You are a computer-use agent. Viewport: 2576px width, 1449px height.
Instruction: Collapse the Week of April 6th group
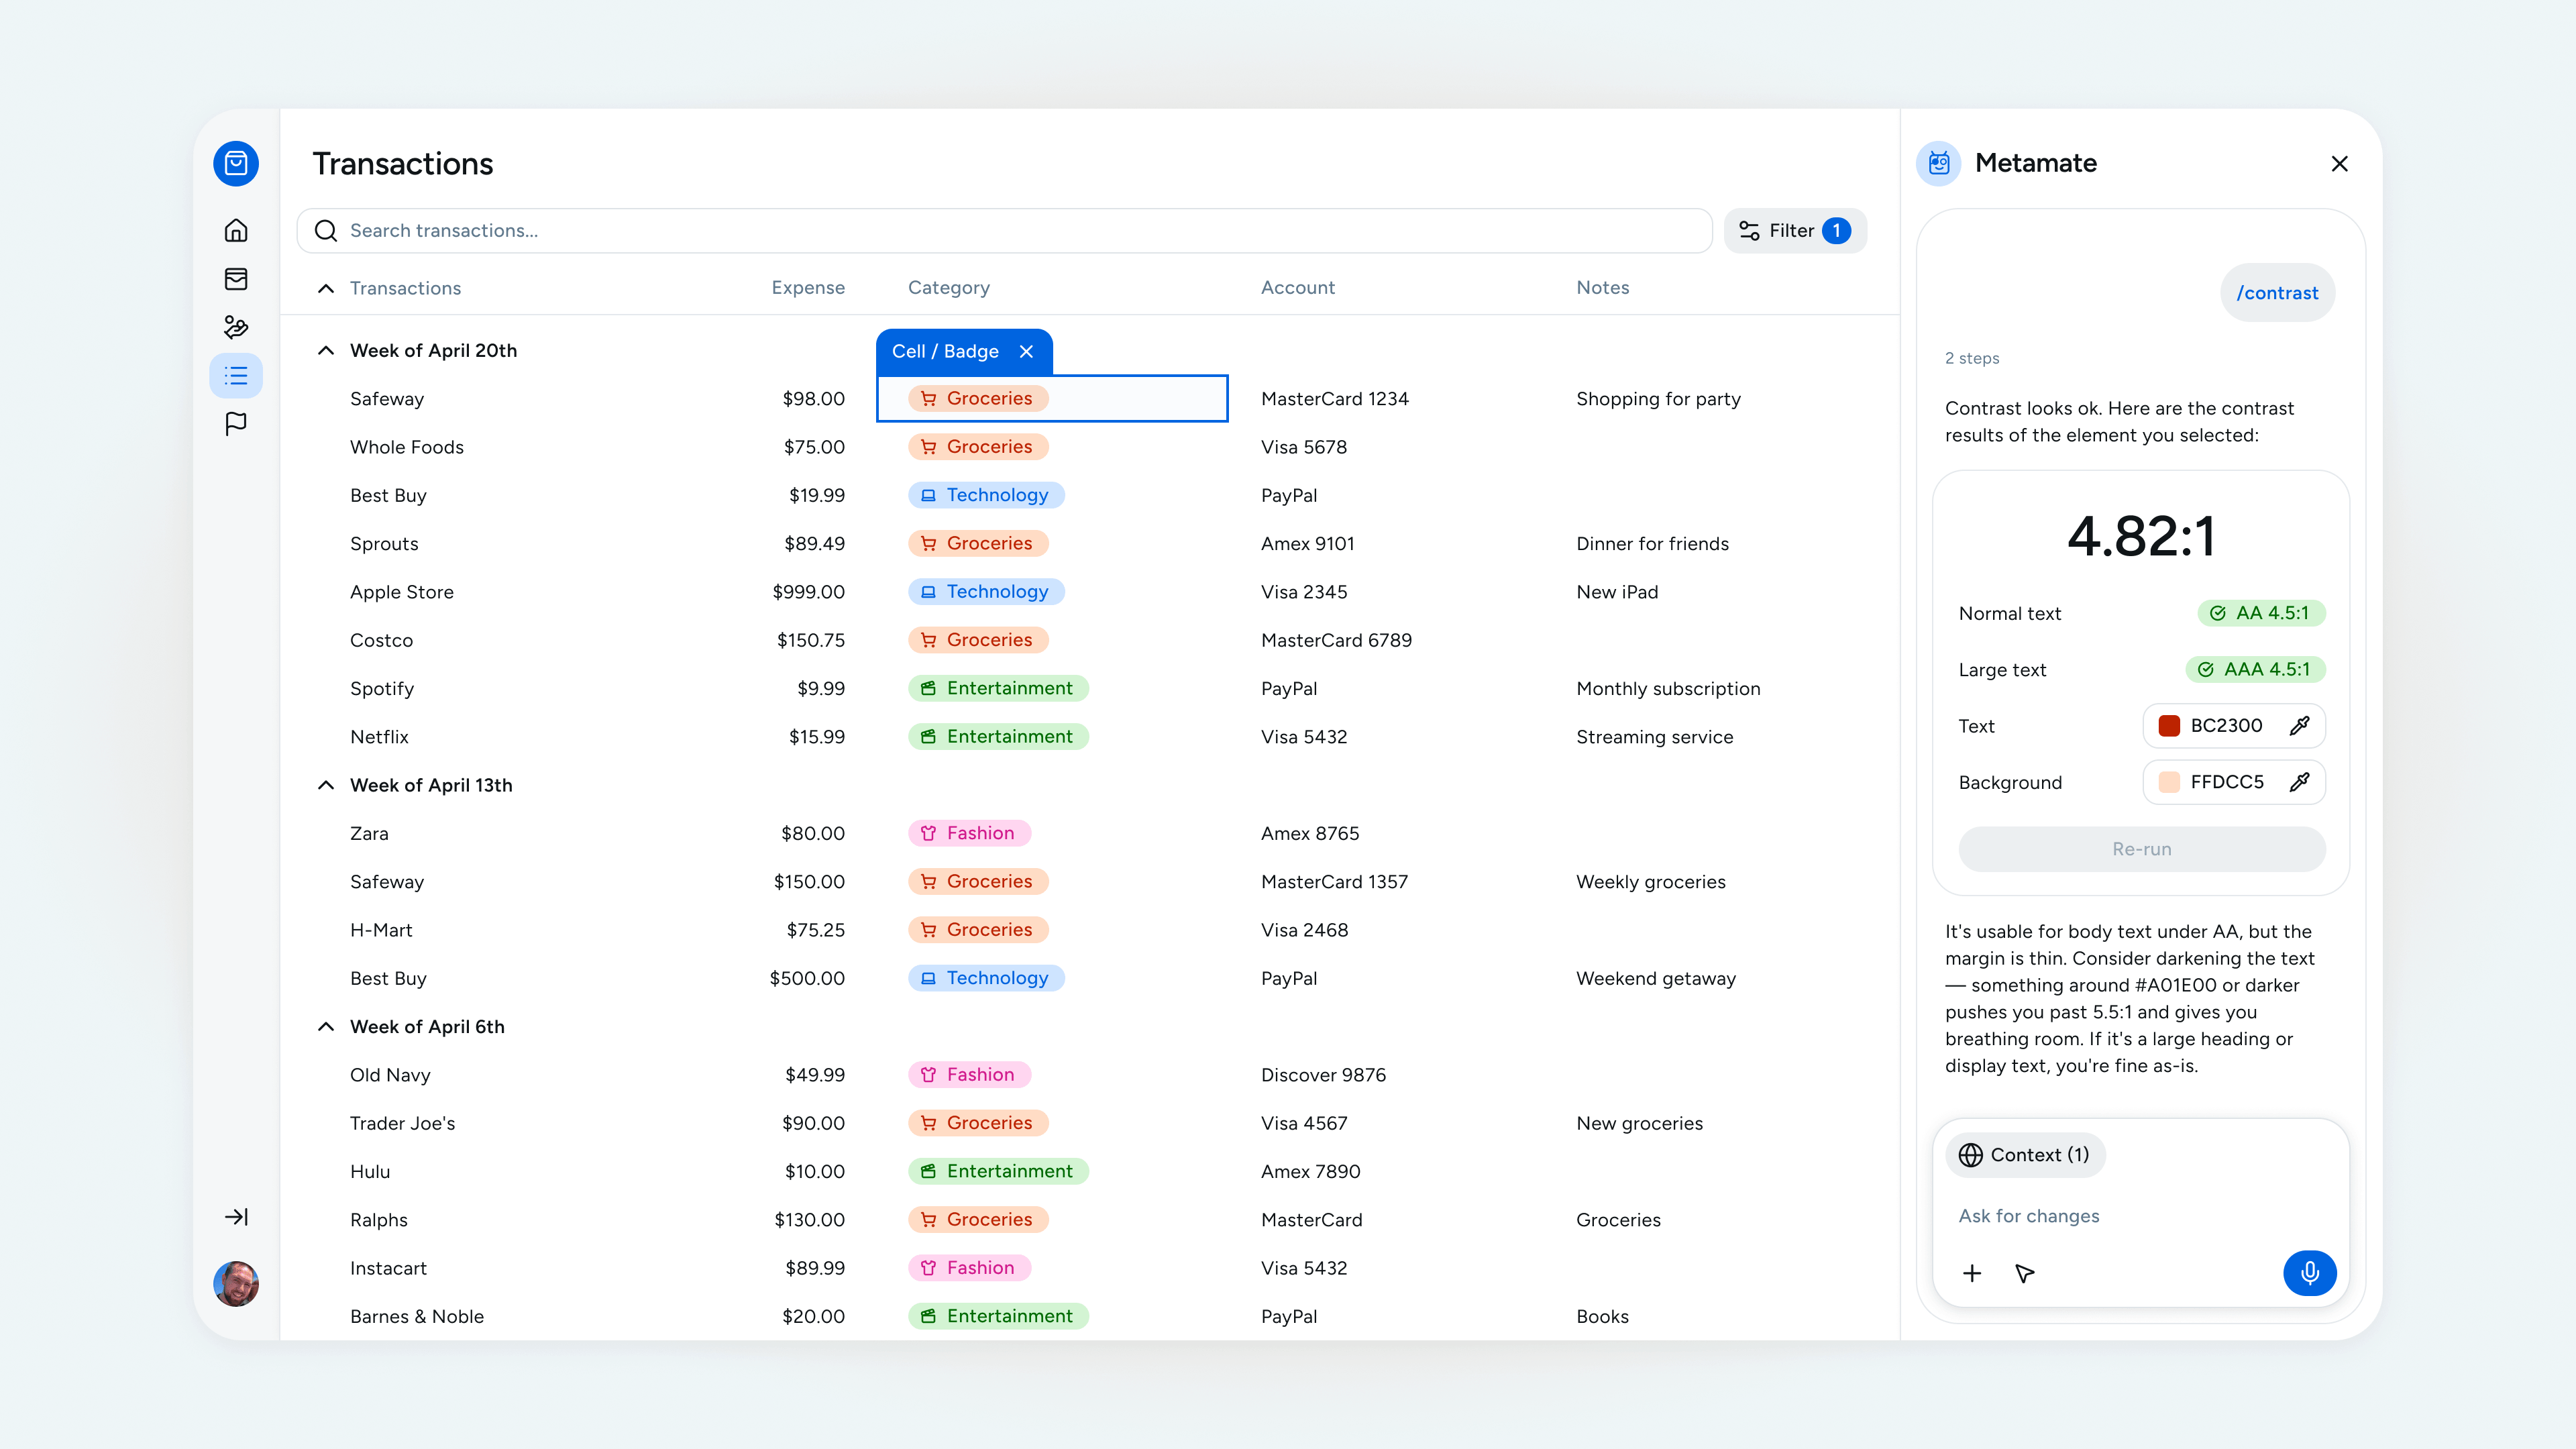click(x=326, y=1027)
